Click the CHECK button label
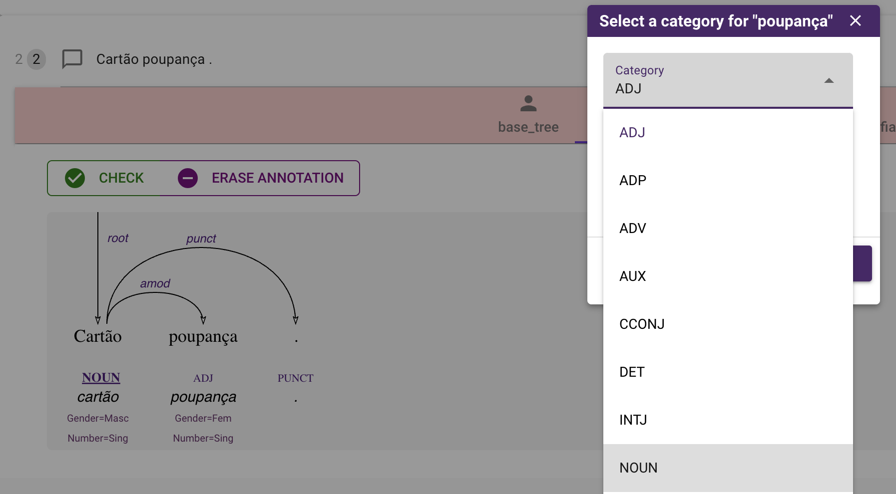 121,178
